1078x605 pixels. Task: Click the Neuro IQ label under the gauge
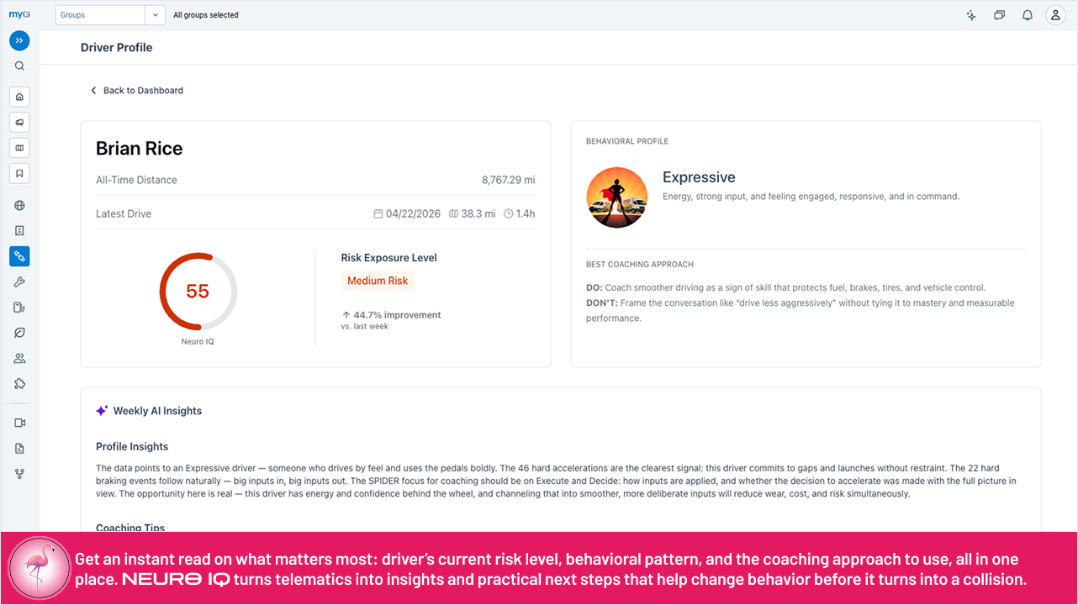[198, 342]
